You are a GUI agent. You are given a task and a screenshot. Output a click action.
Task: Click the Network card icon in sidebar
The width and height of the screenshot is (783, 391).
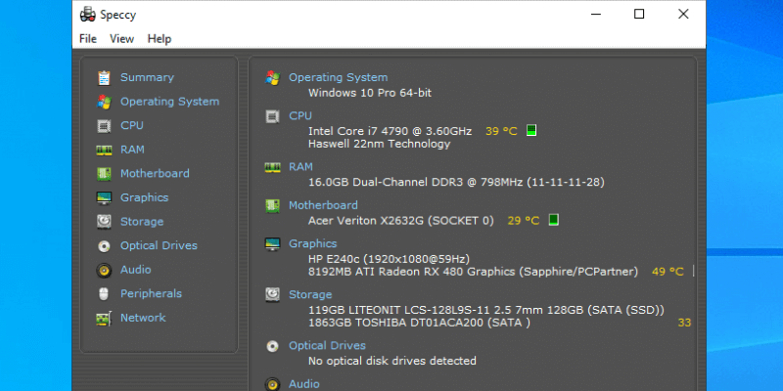[x=104, y=319]
